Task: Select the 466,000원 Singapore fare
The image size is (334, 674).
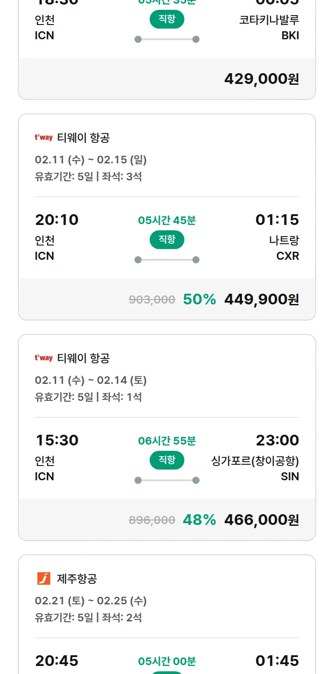Action: pos(261,520)
